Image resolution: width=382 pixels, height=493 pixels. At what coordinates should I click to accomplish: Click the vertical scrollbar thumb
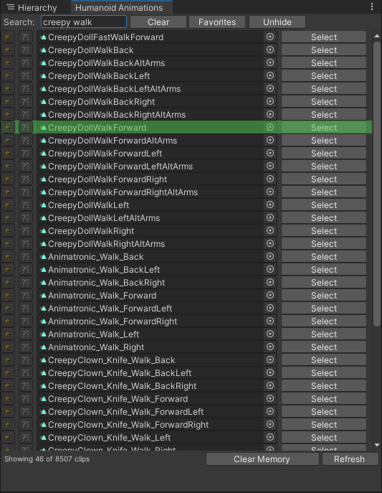pos(377,184)
